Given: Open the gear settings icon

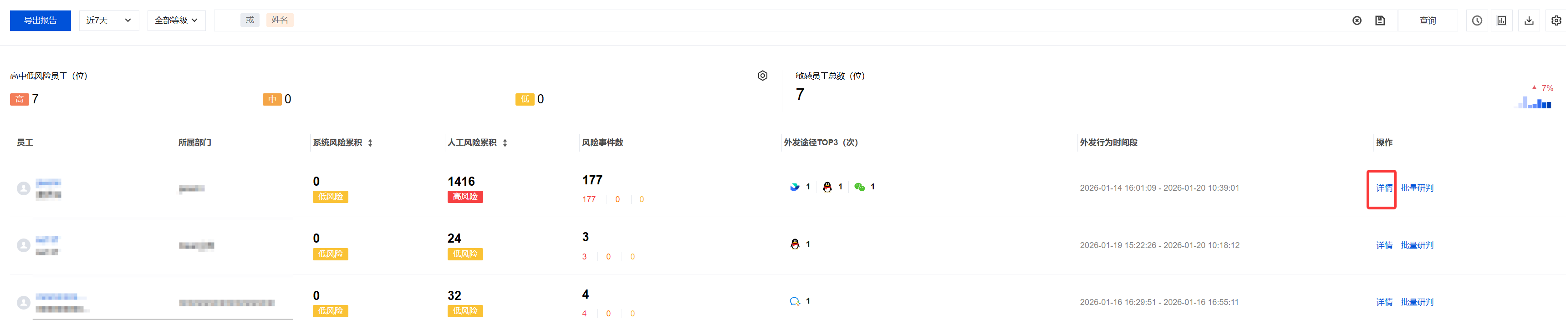Looking at the screenshot, I should (1556, 20).
